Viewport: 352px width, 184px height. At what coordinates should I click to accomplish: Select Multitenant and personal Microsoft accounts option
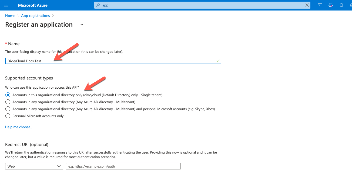8,109
